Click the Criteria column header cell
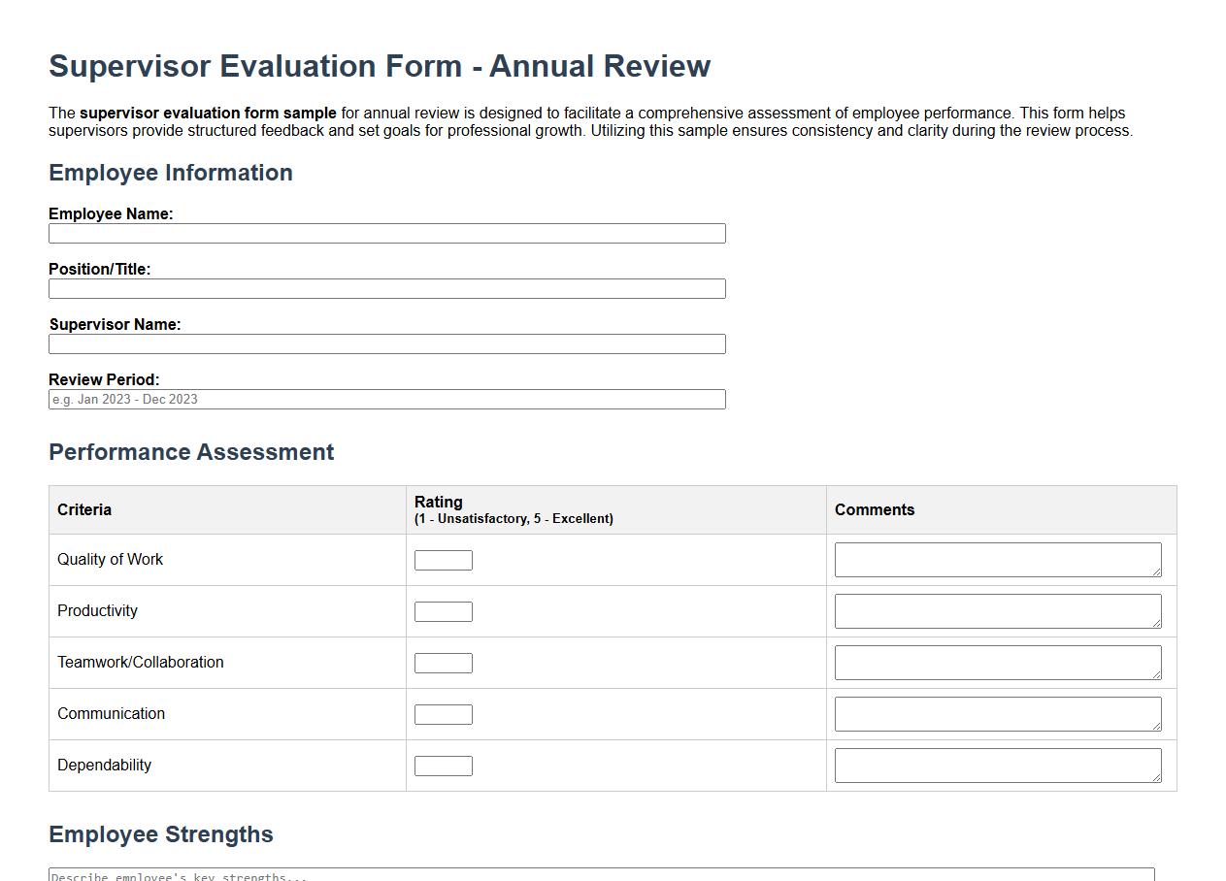Viewport: 1226px width, 881px height. pos(227,509)
